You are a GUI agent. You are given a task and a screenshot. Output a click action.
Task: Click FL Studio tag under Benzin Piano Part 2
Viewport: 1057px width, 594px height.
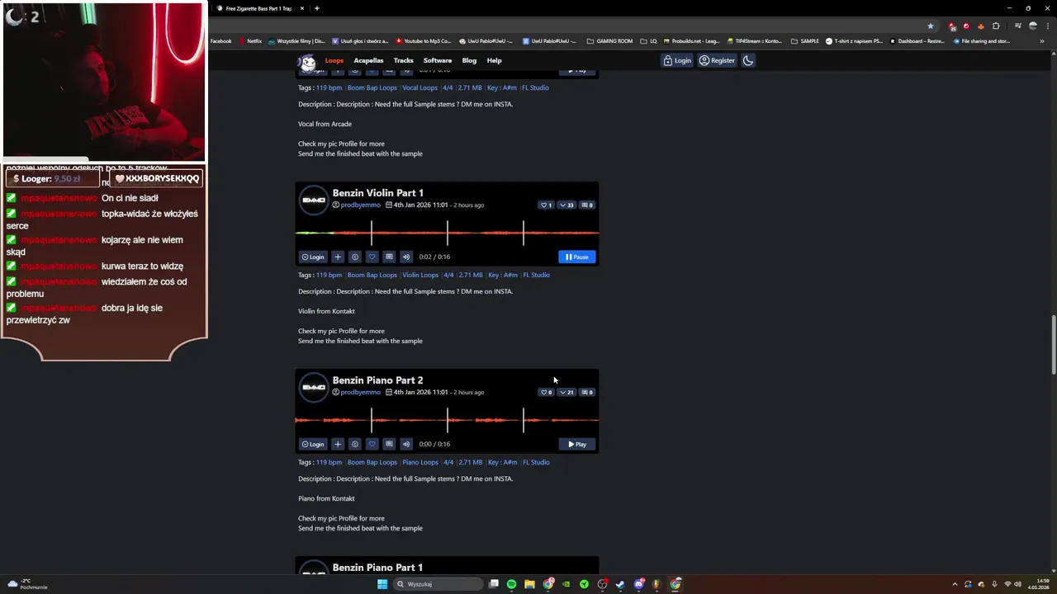[x=536, y=462]
